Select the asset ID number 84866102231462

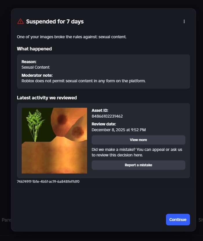point(107,116)
